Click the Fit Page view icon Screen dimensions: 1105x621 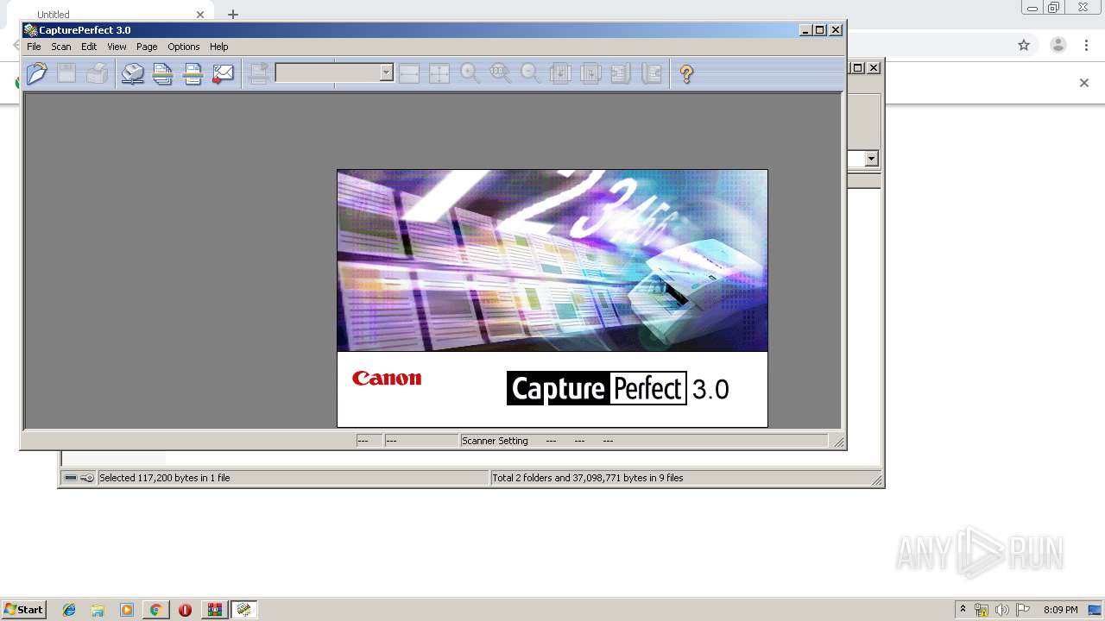coord(439,74)
